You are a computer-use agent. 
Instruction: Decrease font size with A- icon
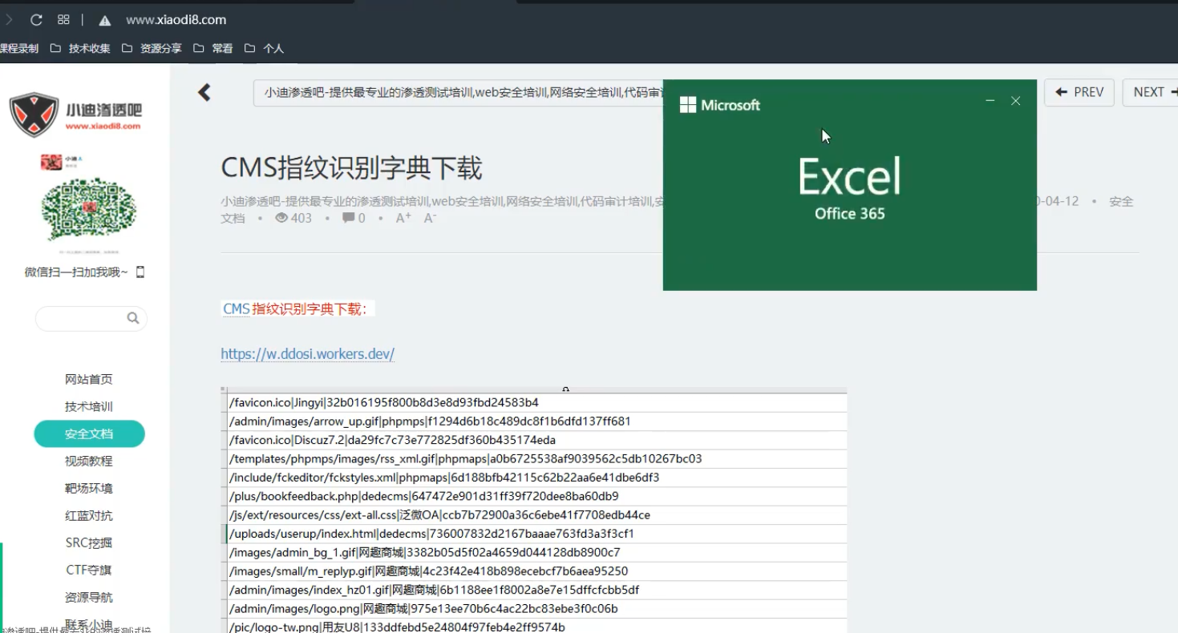430,218
